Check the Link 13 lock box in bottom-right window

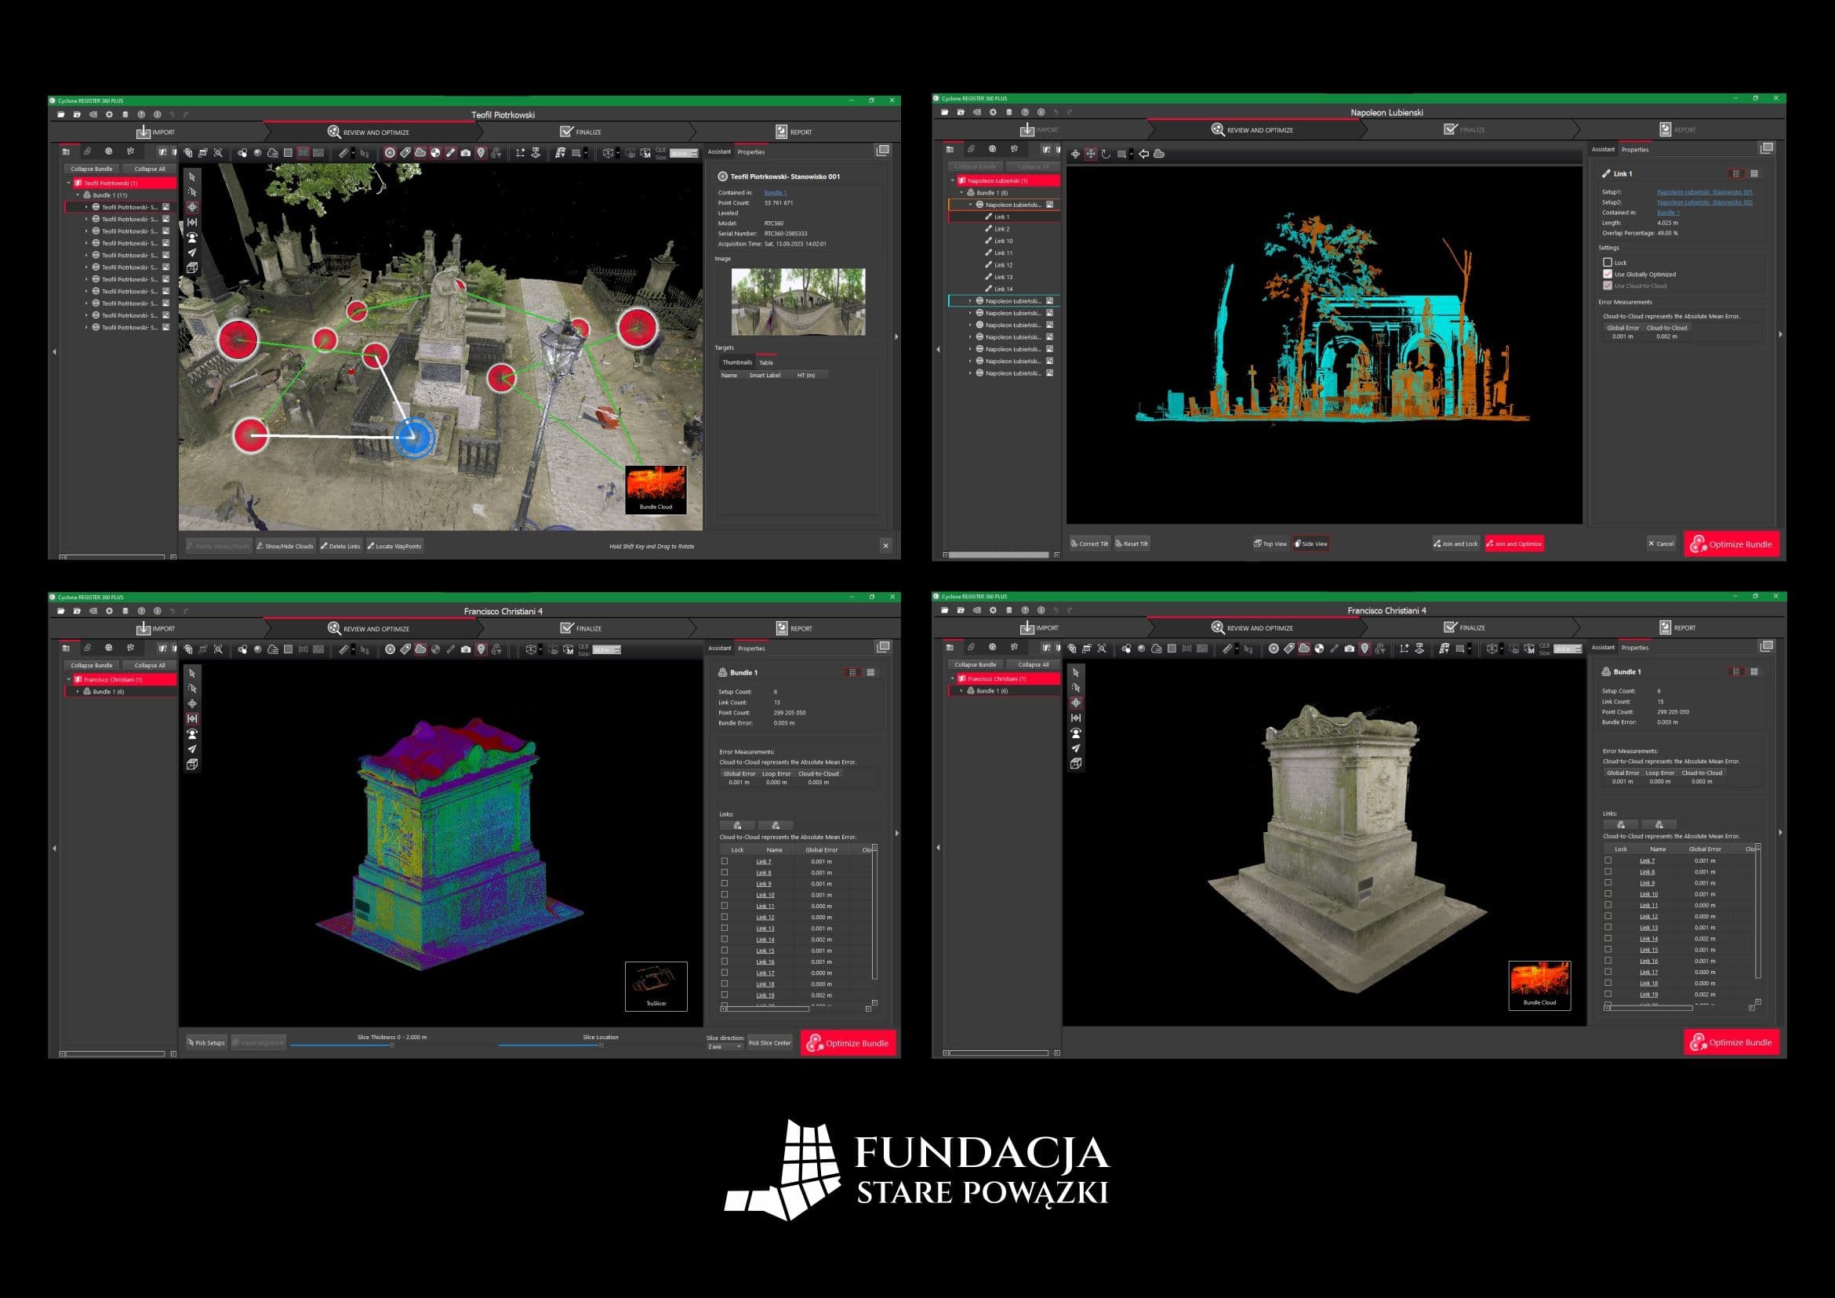[1608, 927]
